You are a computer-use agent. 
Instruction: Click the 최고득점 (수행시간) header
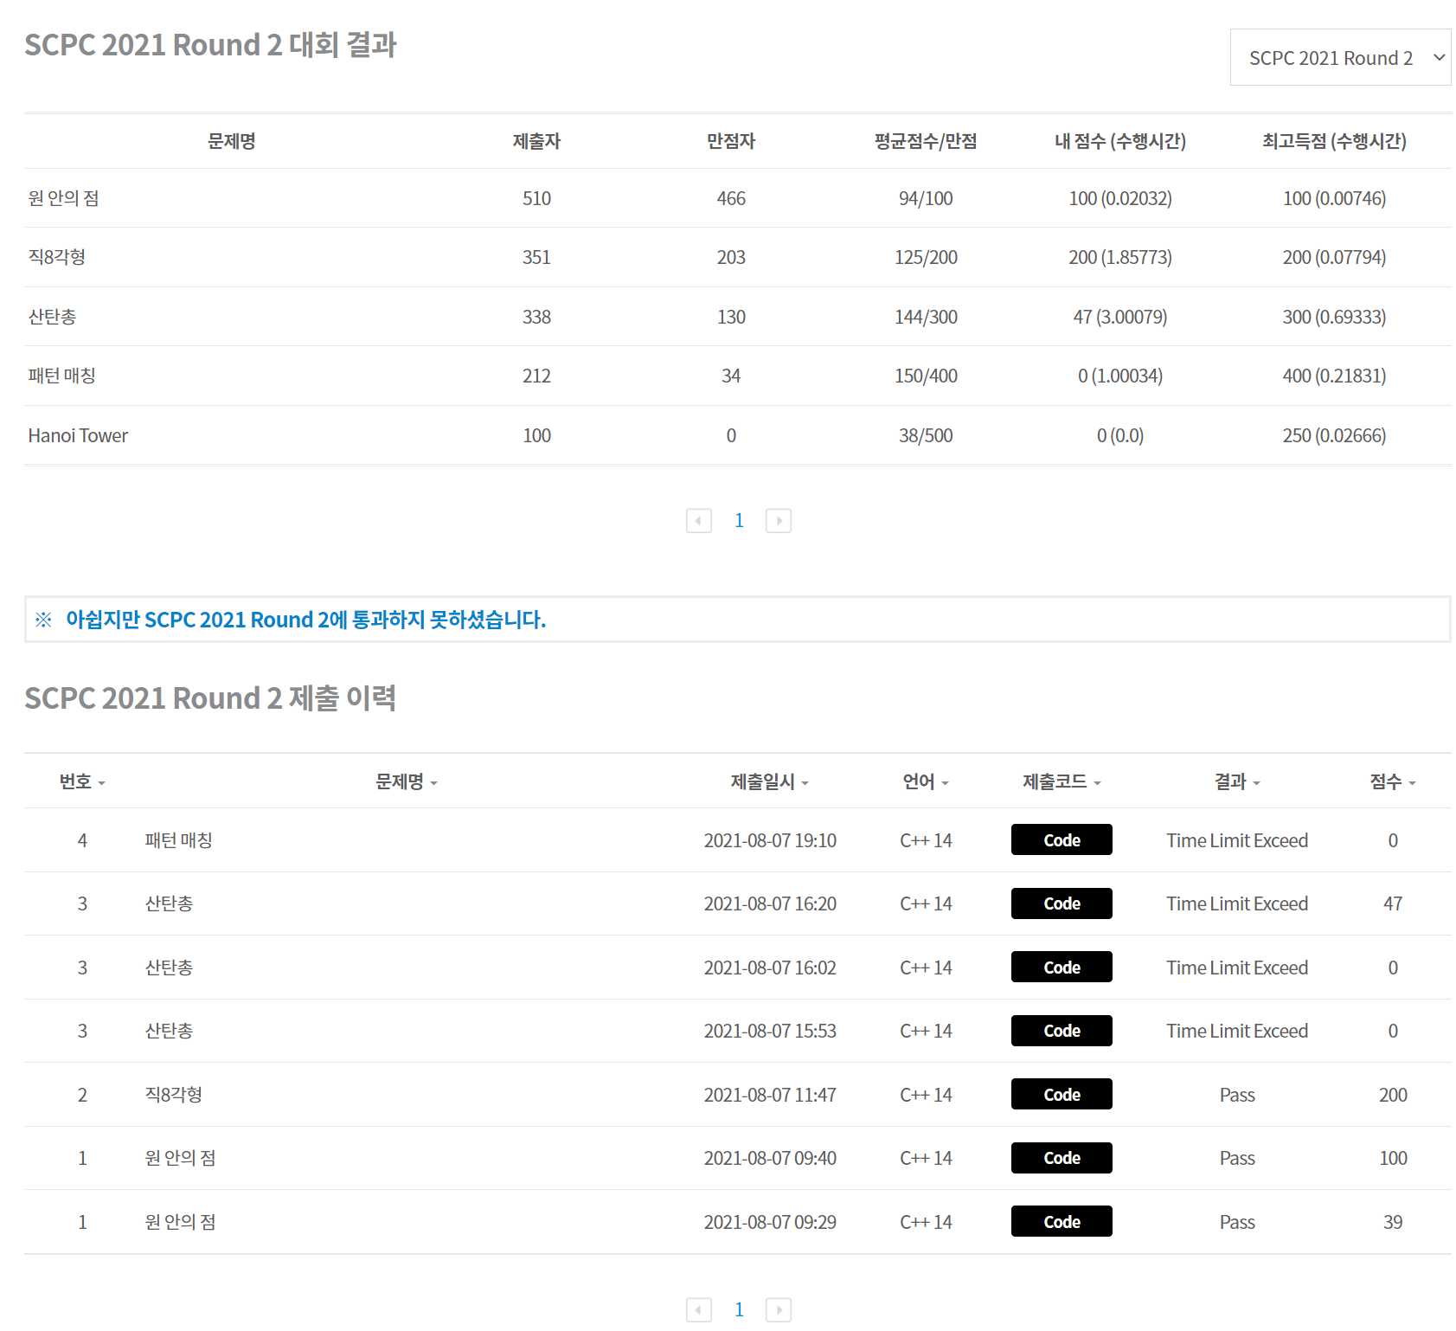tap(1334, 141)
